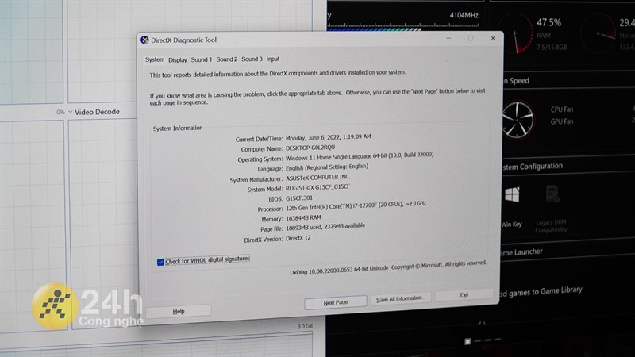Click the Next Page button
Screen dimensions: 635x357
click(x=336, y=302)
